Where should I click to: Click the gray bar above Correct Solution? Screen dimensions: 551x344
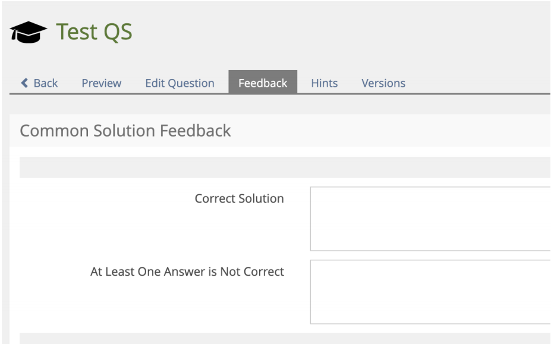285,168
